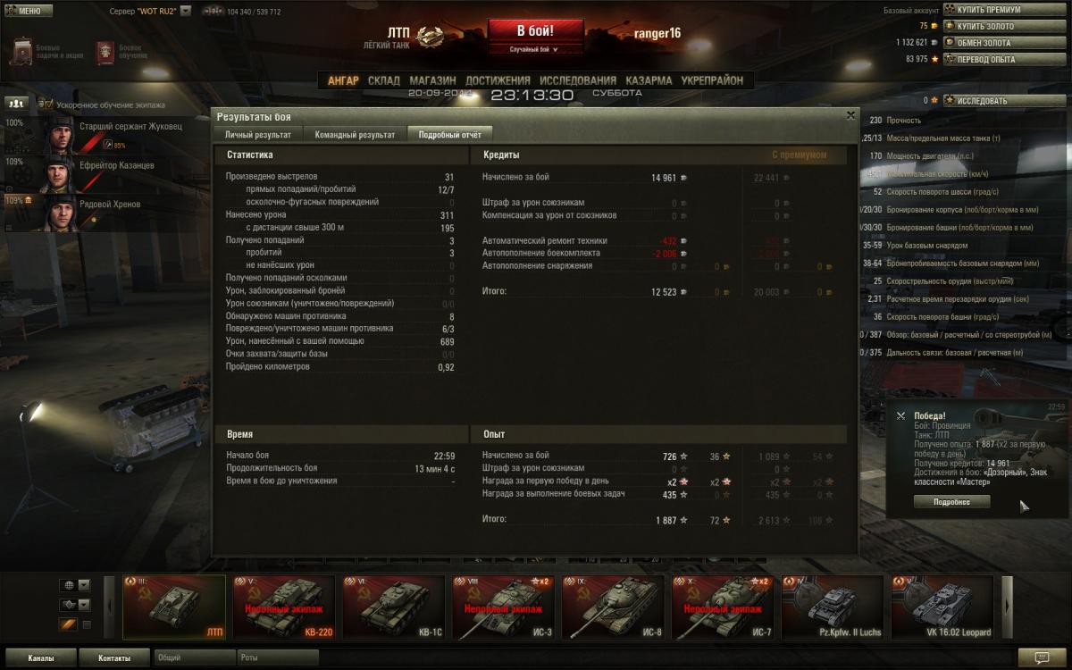The width and height of the screenshot is (1072, 670).
Task: Switch to the «Личный результат» tab
Action: pos(258,135)
